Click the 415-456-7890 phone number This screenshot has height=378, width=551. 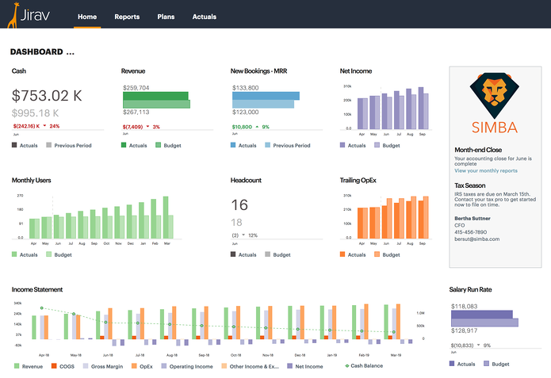[470, 232]
